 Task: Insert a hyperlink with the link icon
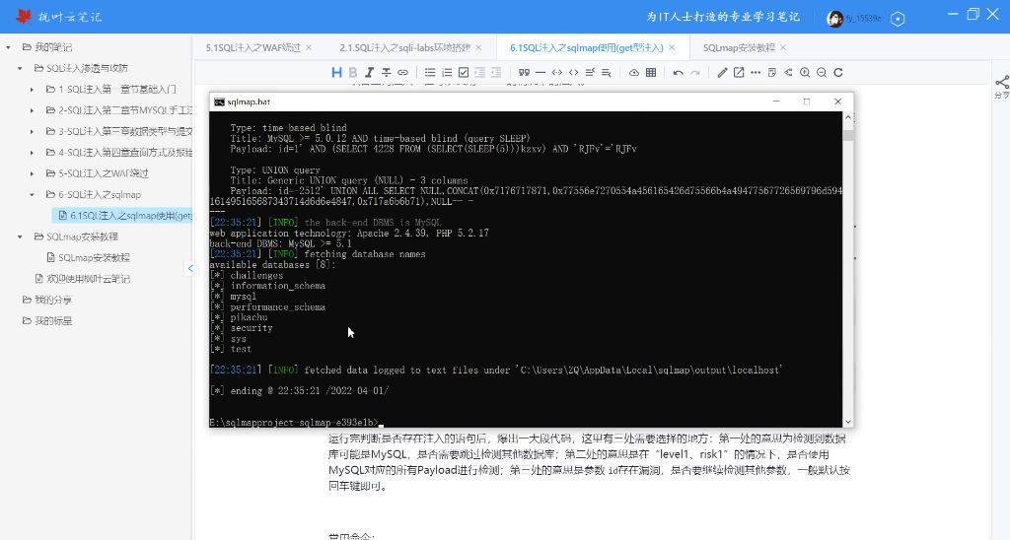(x=402, y=73)
